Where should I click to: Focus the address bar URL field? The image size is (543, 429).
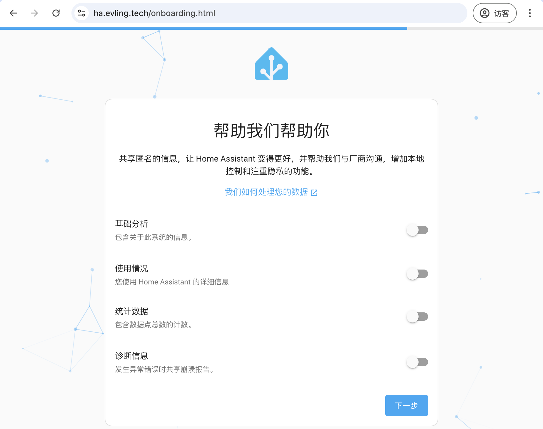[x=269, y=13]
